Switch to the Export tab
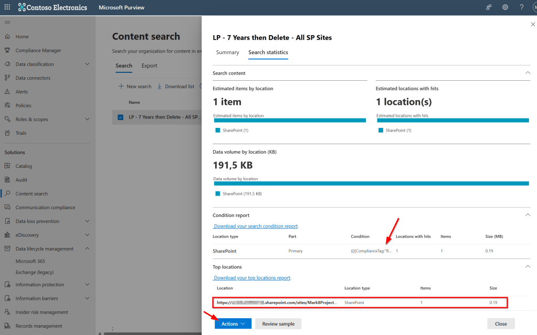This screenshot has height=335, width=537. 149,66
